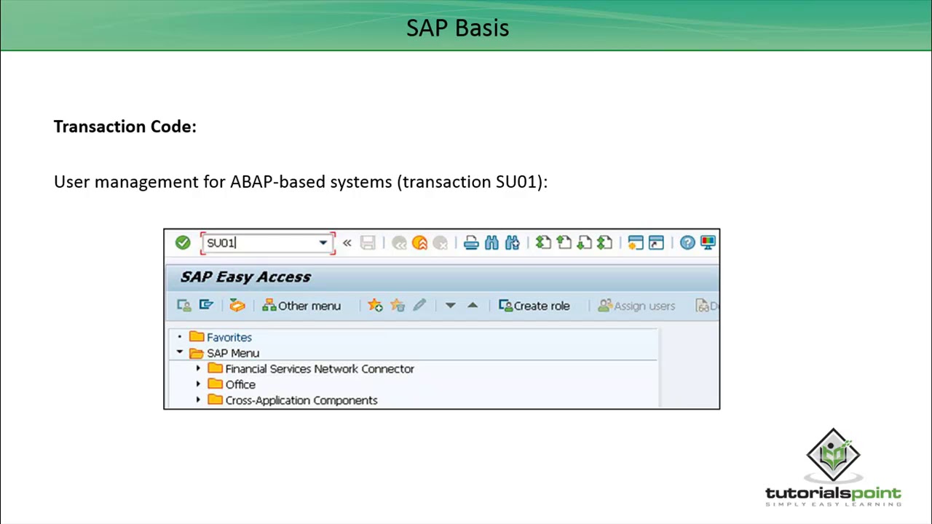Click the SAP Business Workplace icon

coord(237,306)
